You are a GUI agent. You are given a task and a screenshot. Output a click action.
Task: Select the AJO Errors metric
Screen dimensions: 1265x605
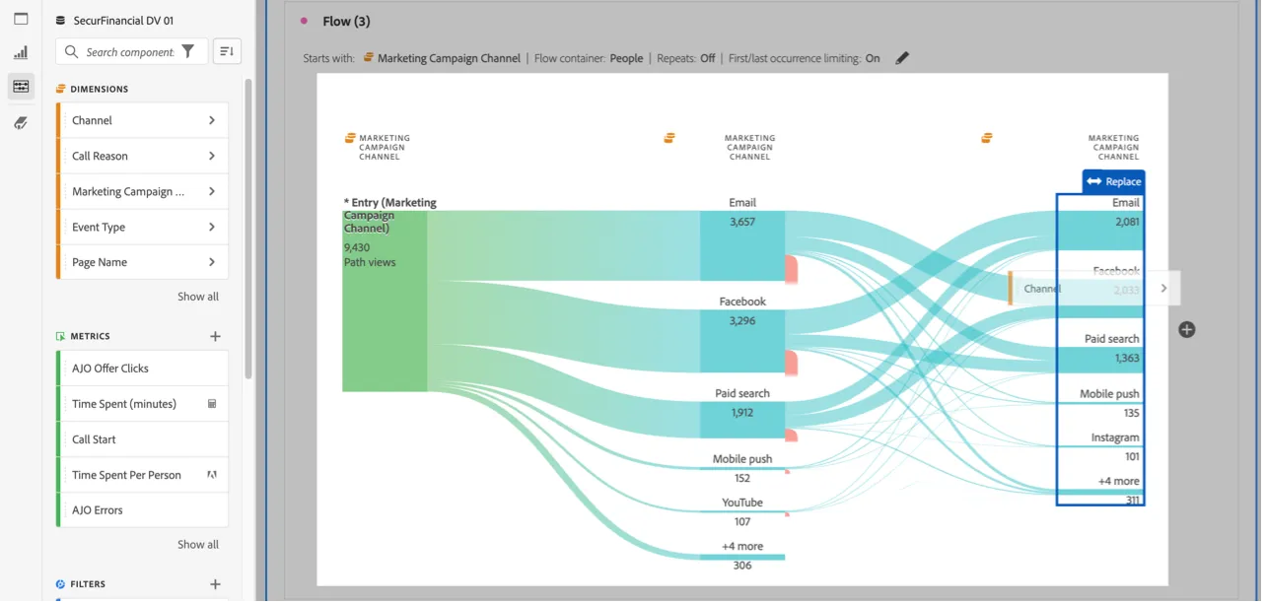pos(142,510)
